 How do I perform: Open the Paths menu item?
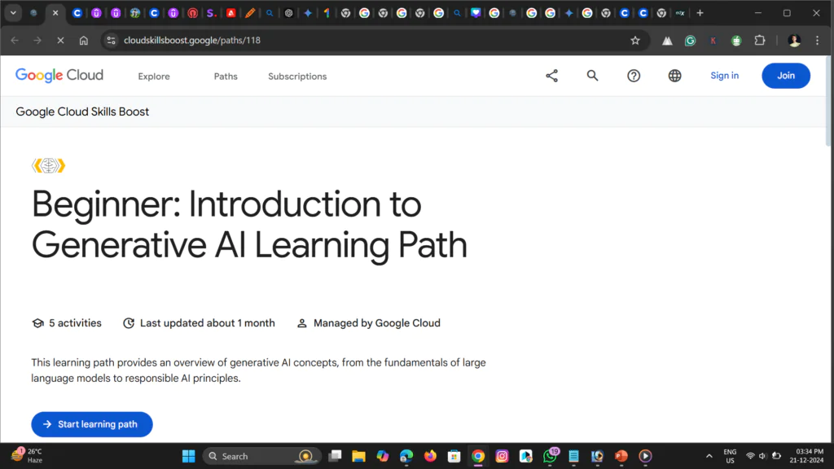[x=226, y=77]
